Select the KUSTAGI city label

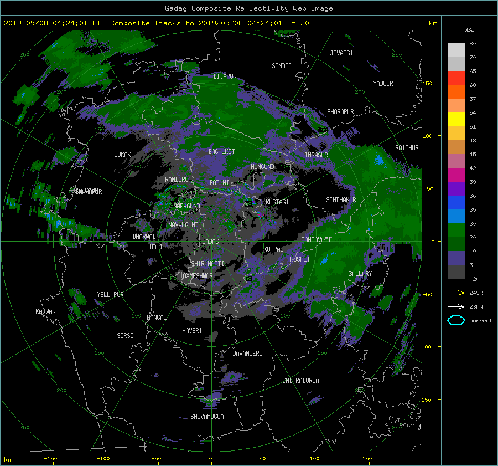pyautogui.click(x=277, y=202)
